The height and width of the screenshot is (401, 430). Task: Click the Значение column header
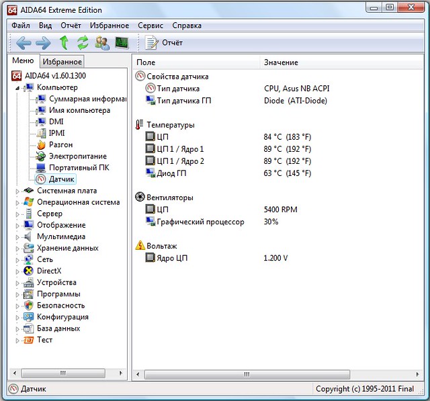281,62
